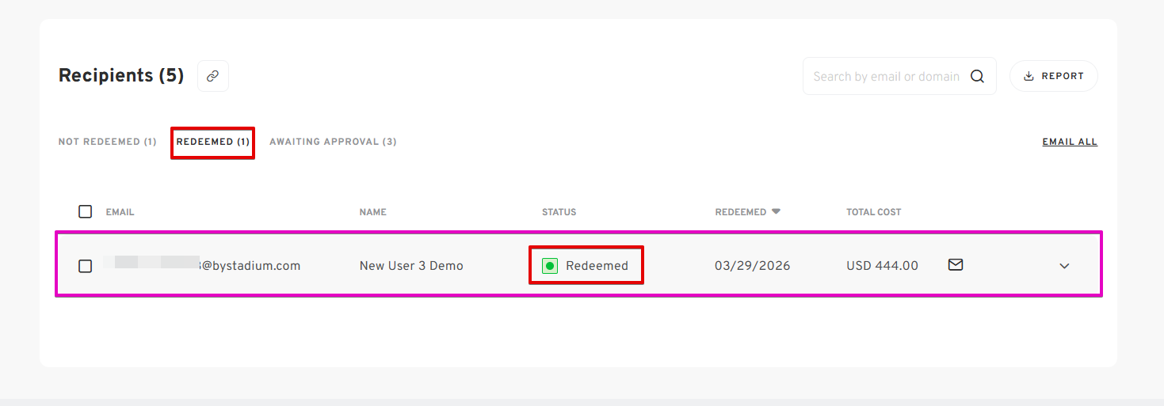The height and width of the screenshot is (406, 1164).
Task: Click the download icon in Report button
Action: click(x=1029, y=77)
